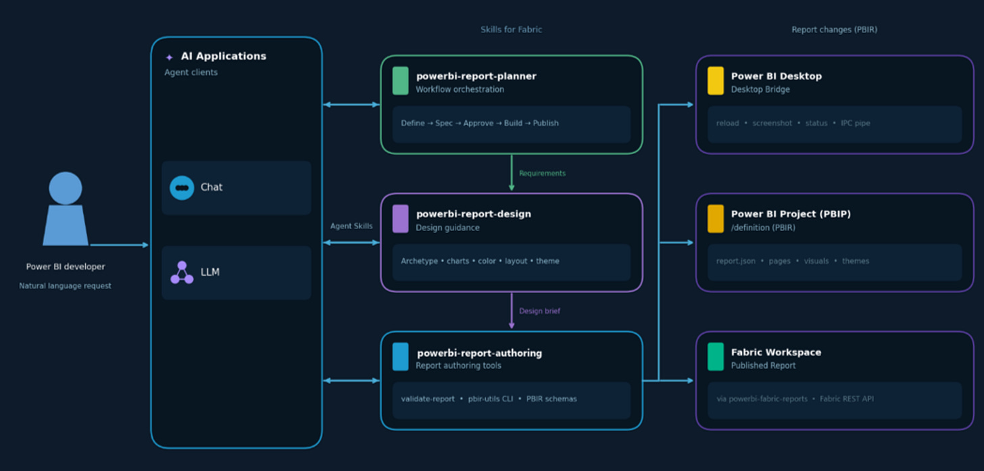The width and height of the screenshot is (984, 471).
Task: Click the Report authoring tools subtitle
Action: point(459,366)
